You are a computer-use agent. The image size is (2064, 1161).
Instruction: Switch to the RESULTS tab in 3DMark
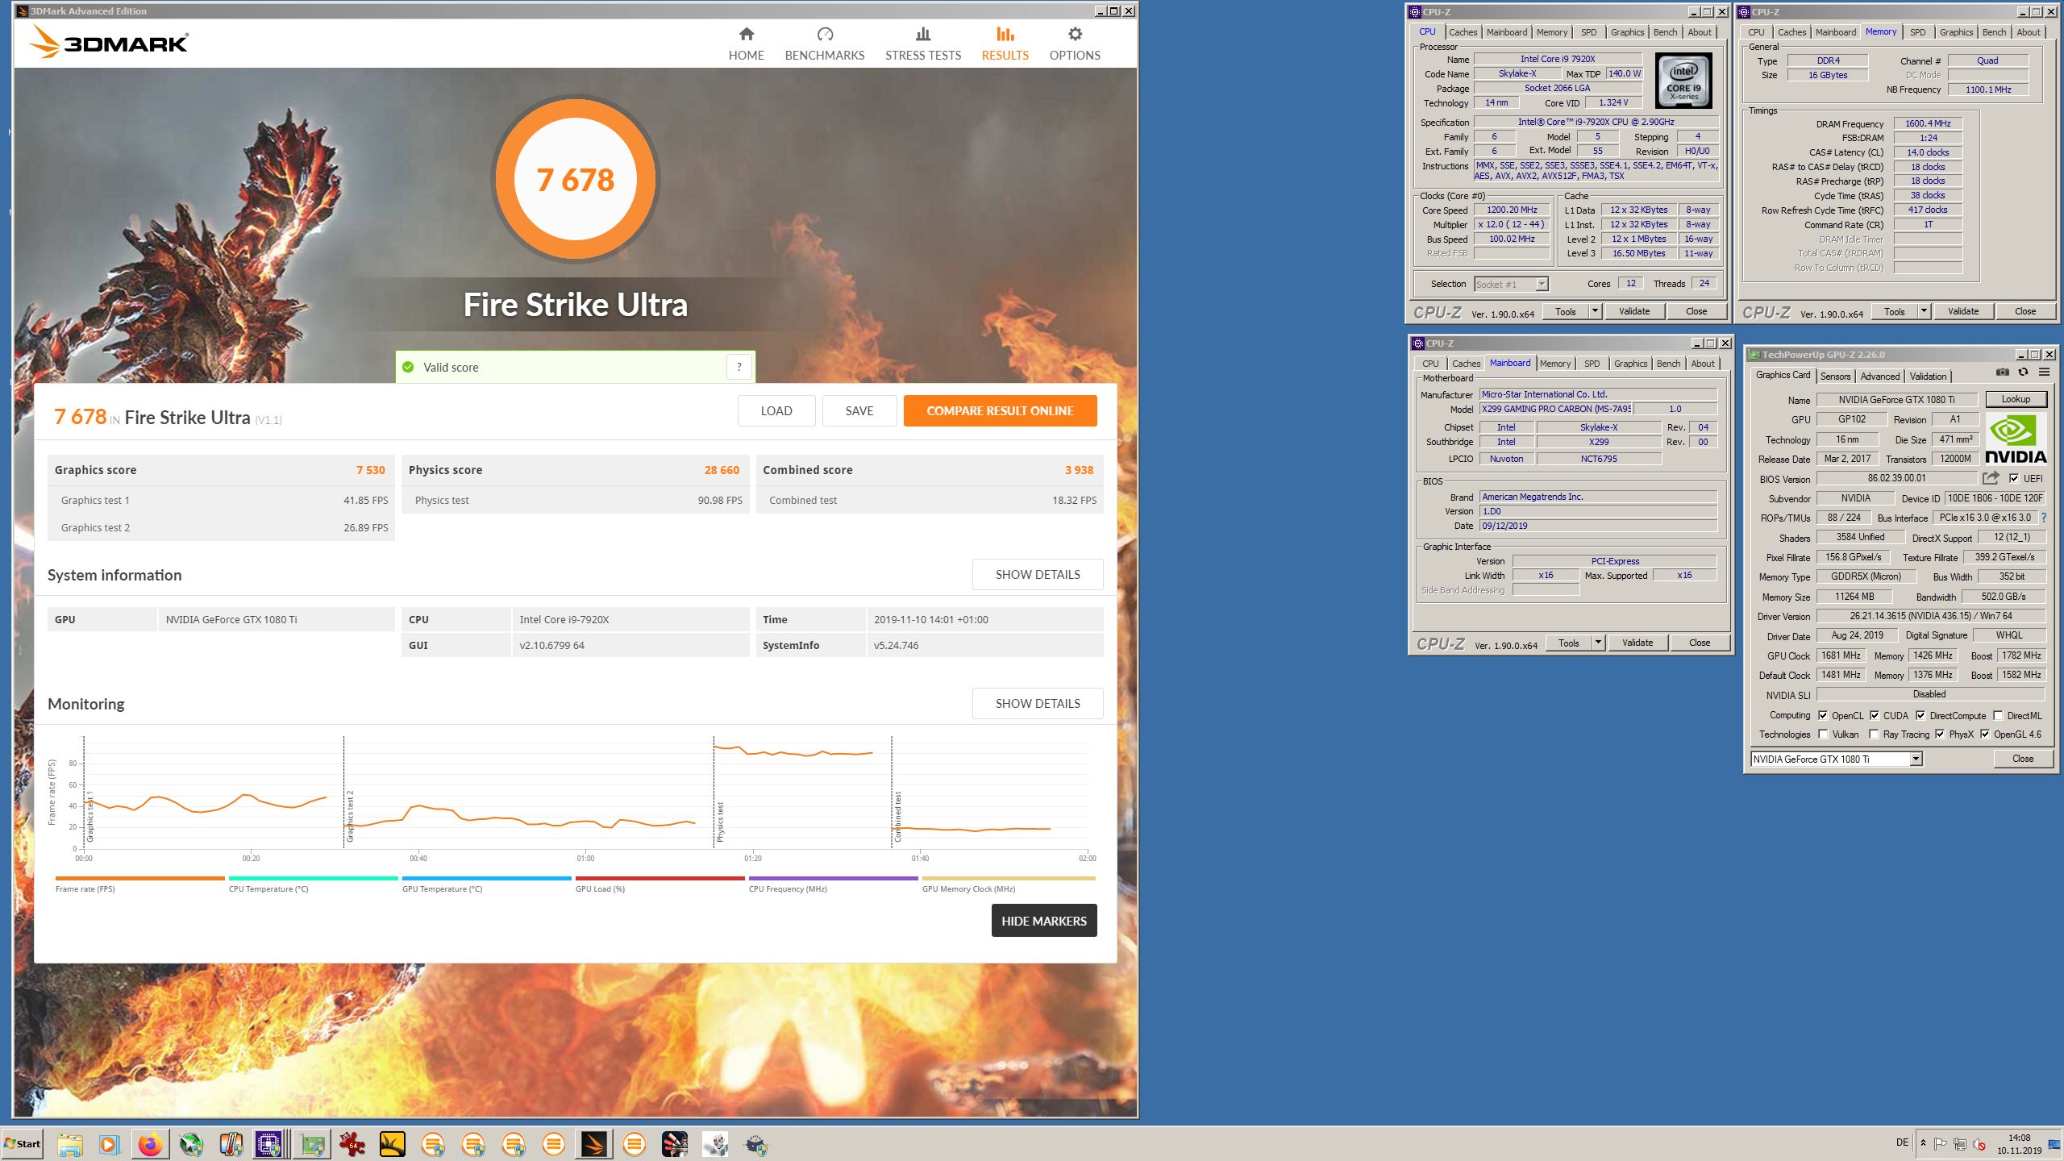1005,44
